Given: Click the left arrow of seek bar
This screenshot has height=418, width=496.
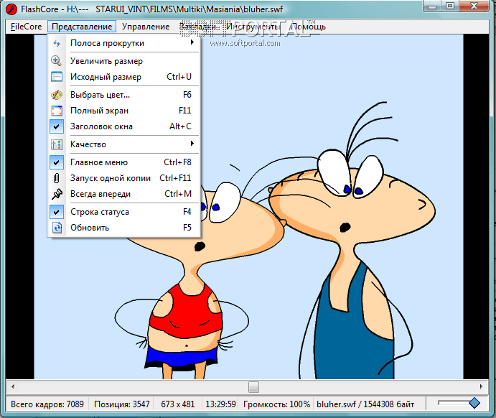Looking at the screenshot, I should [13, 386].
